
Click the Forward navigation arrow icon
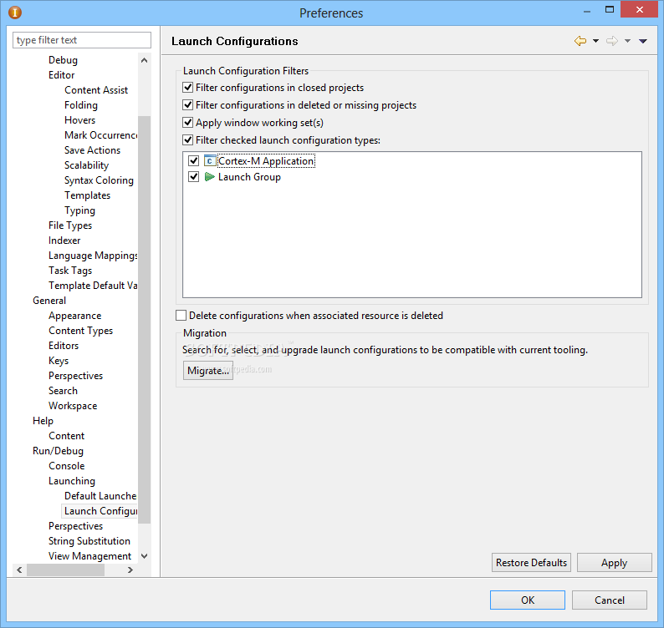coord(612,41)
